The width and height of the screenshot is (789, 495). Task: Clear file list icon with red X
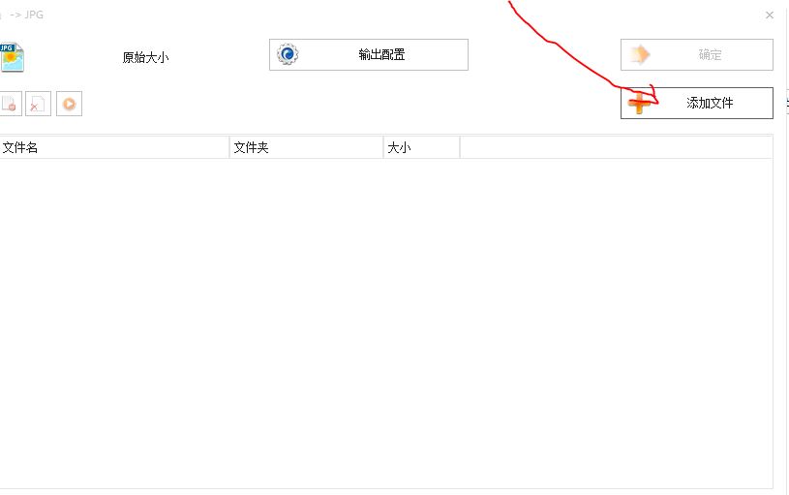(39, 104)
